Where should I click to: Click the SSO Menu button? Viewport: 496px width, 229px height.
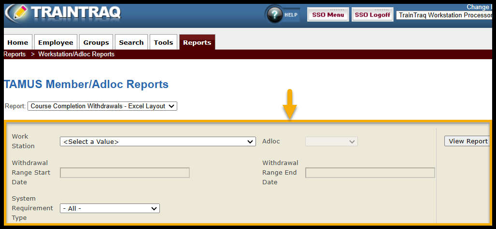328,15
